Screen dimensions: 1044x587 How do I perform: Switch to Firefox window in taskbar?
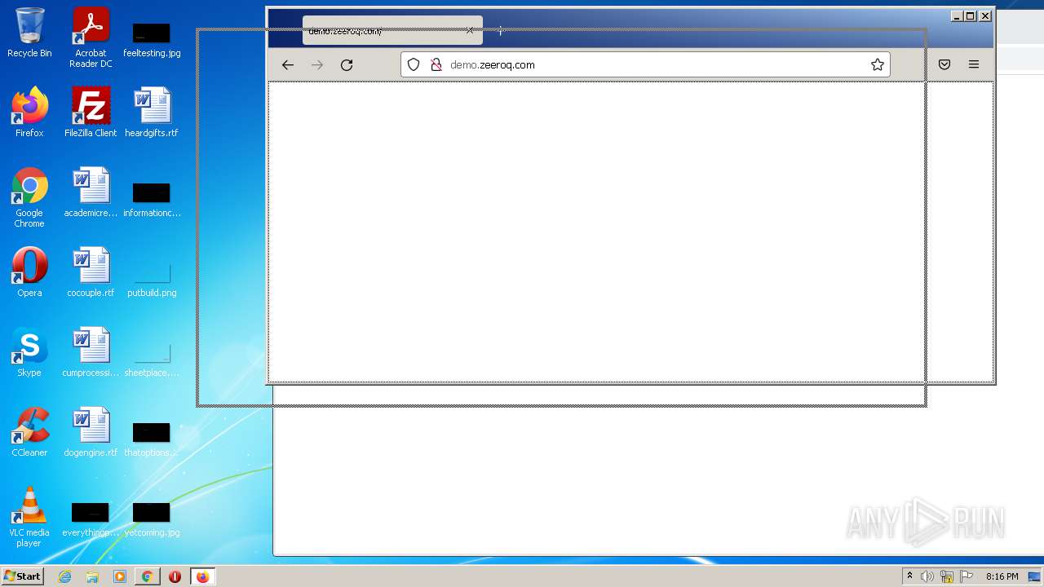pos(202,576)
